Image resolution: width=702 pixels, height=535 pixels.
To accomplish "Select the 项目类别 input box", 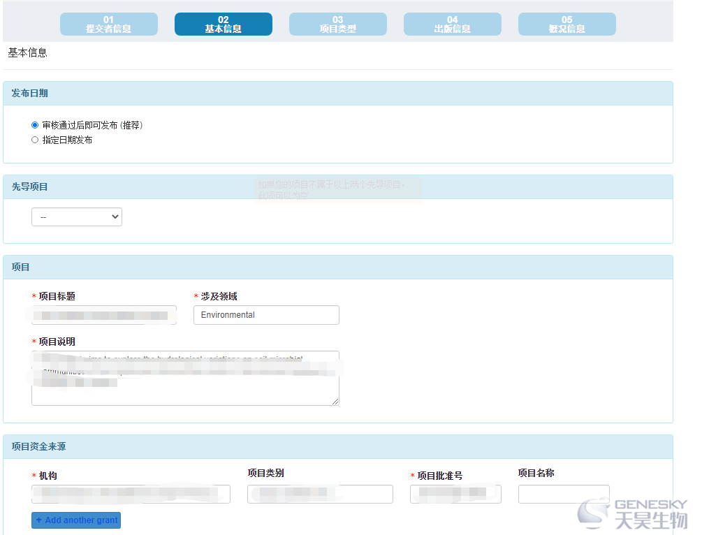I will click(x=320, y=494).
